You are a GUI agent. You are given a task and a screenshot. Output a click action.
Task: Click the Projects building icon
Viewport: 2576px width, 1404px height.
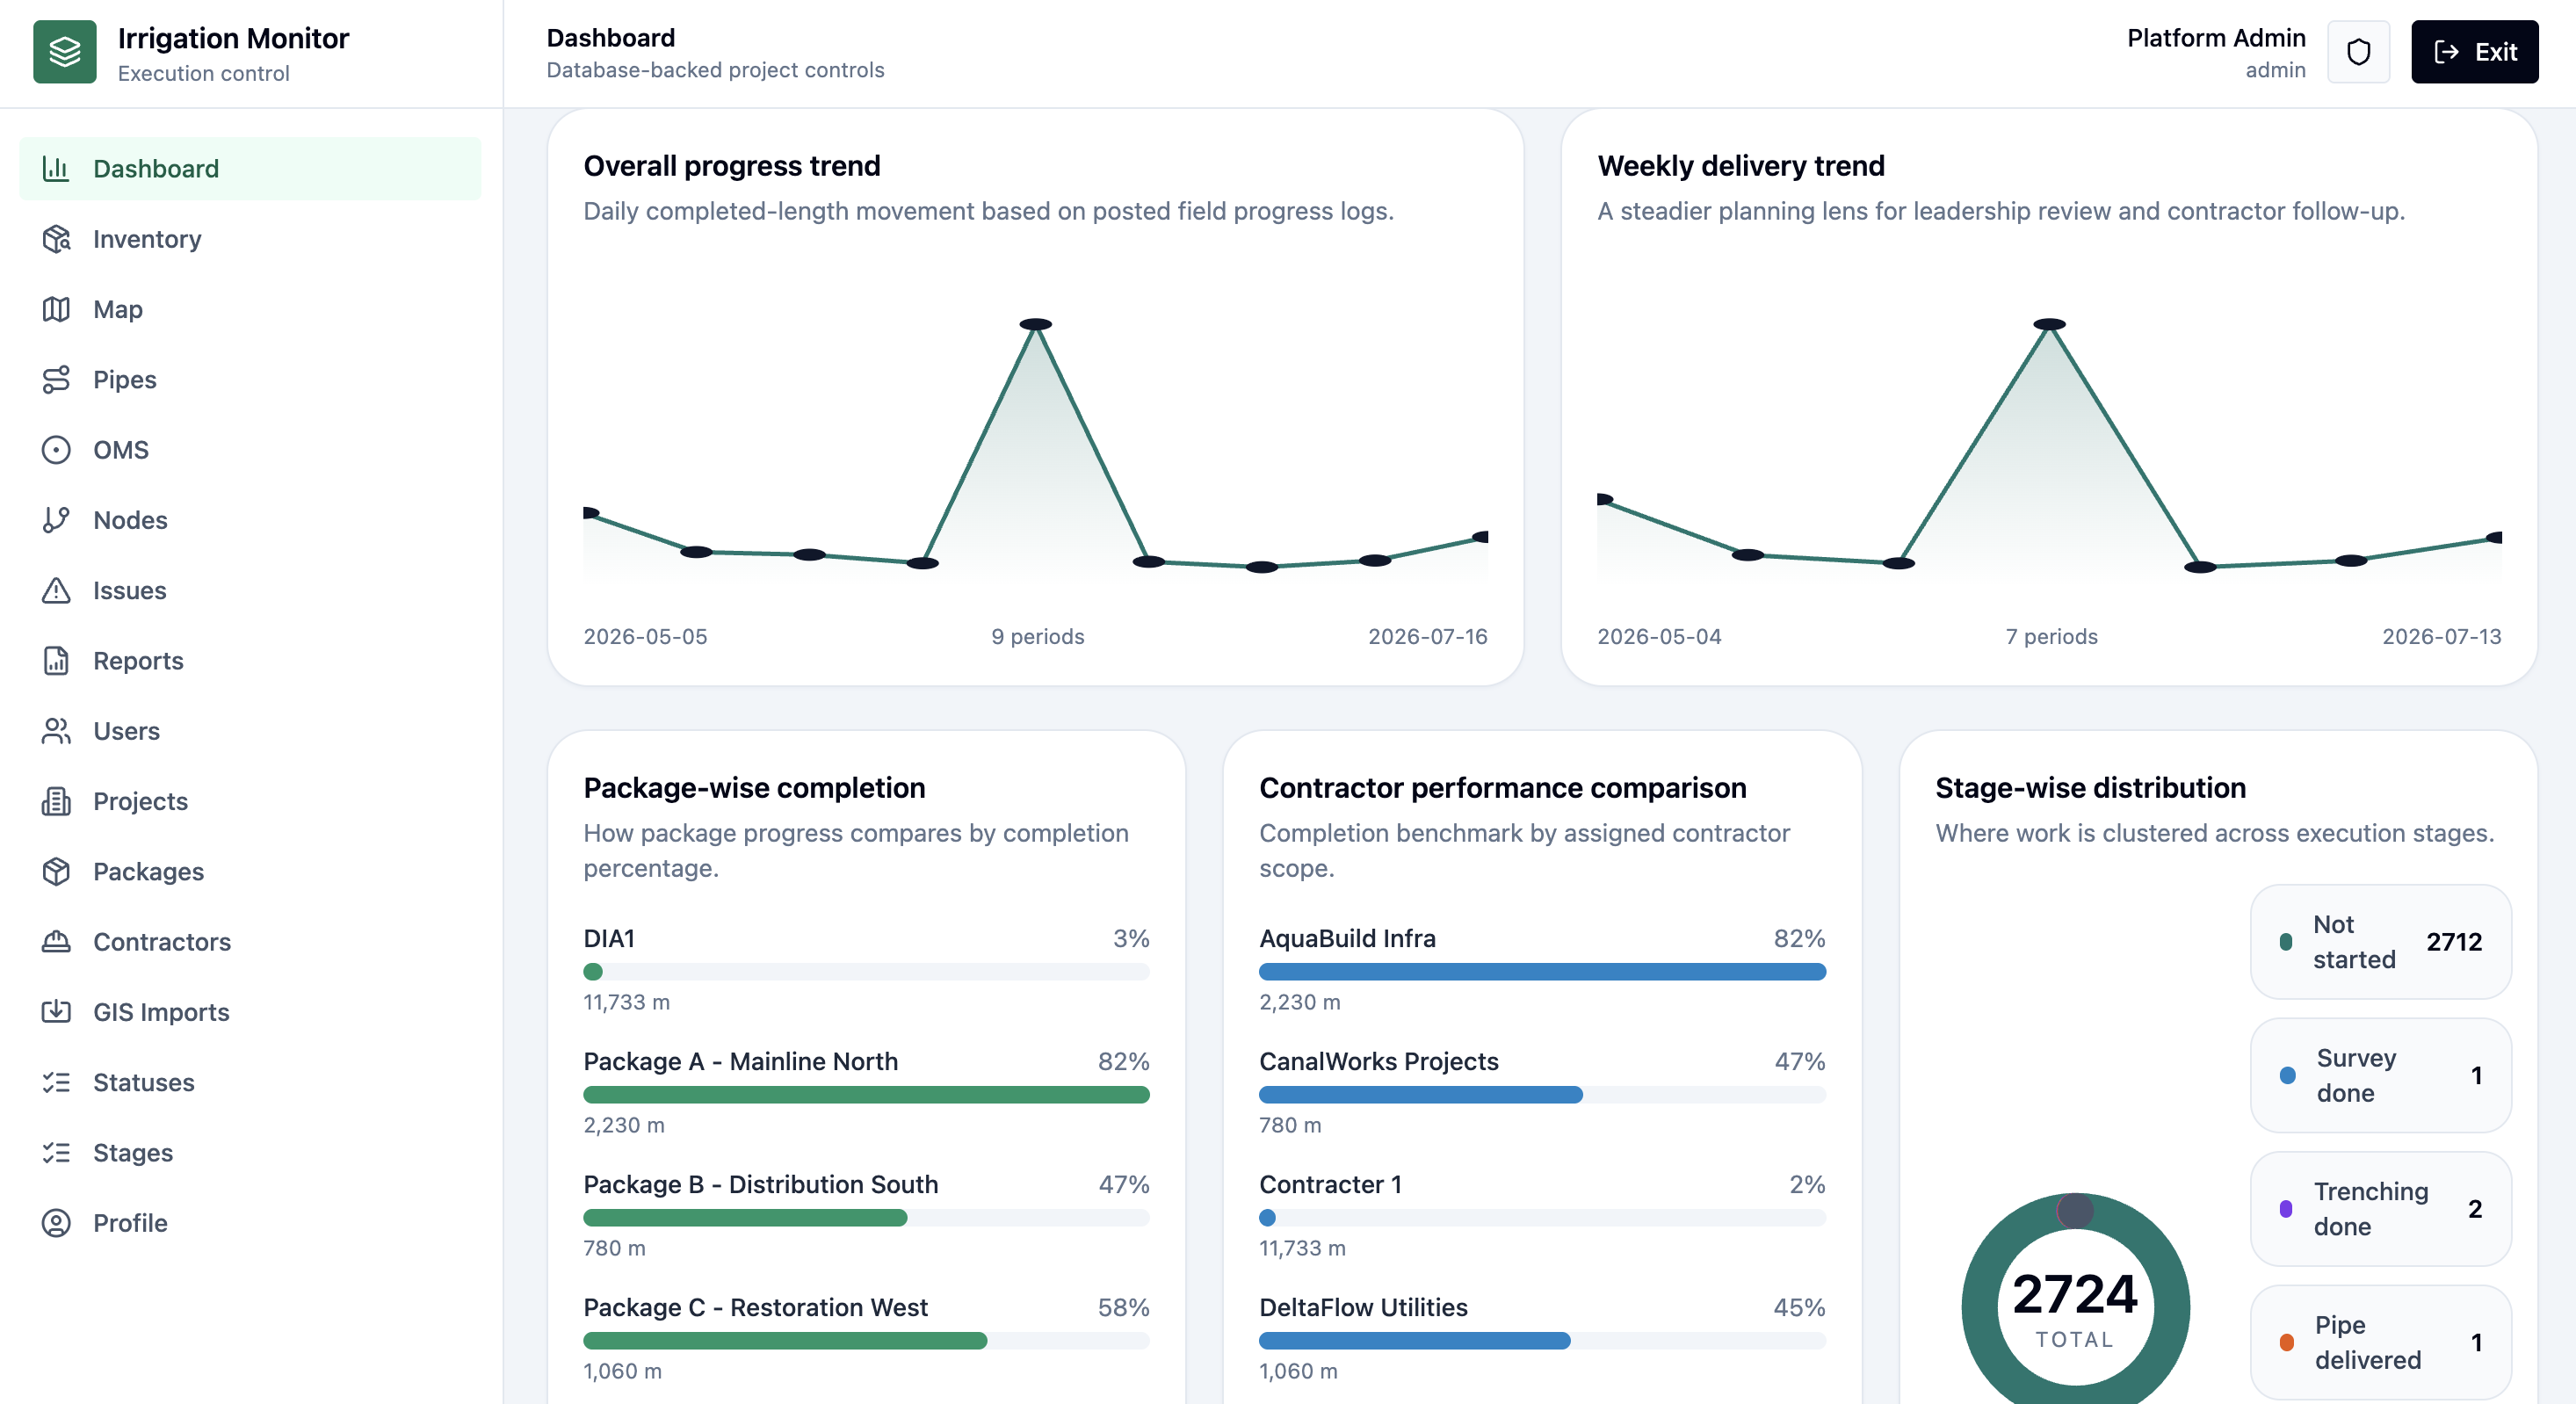click(x=56, y=801)
